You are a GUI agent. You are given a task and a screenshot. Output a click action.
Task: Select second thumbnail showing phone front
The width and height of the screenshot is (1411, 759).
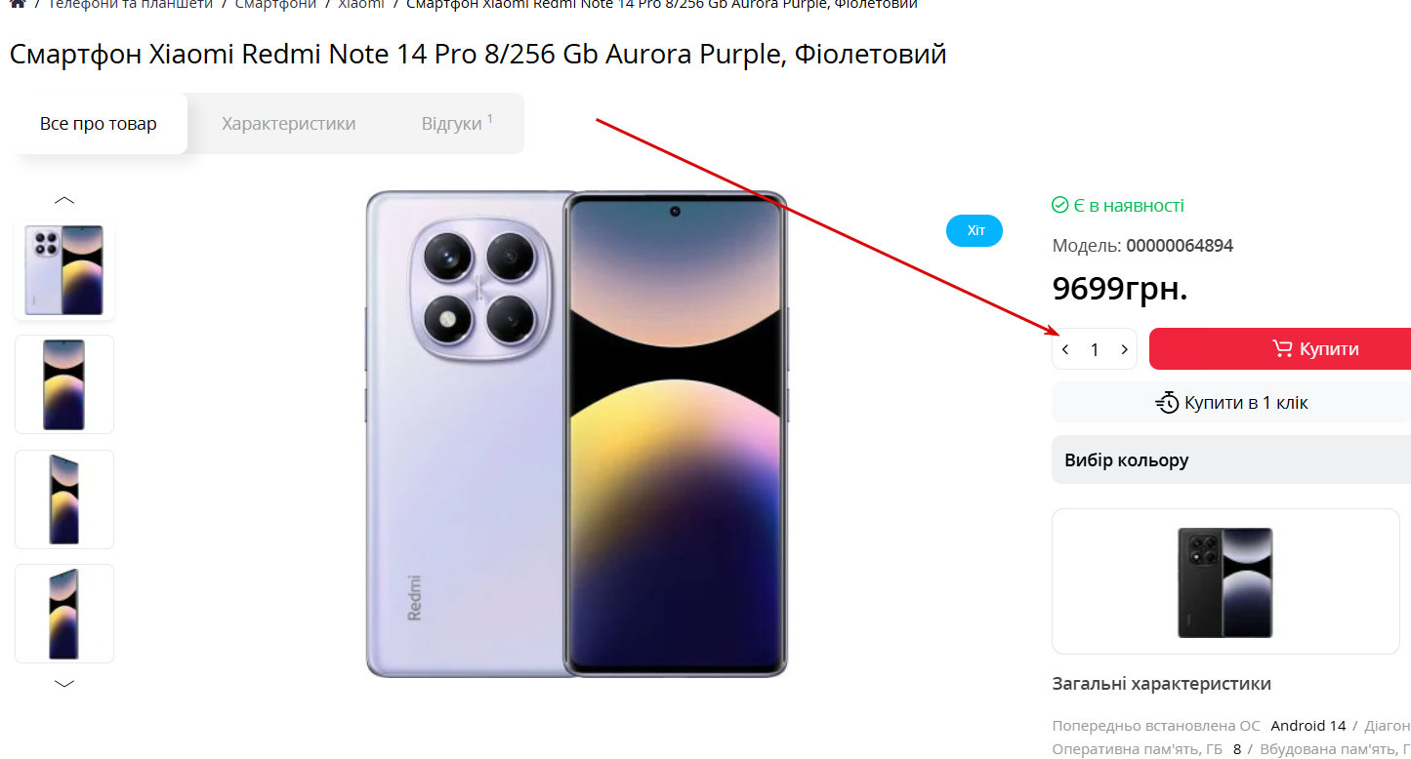tap(64, 384)
